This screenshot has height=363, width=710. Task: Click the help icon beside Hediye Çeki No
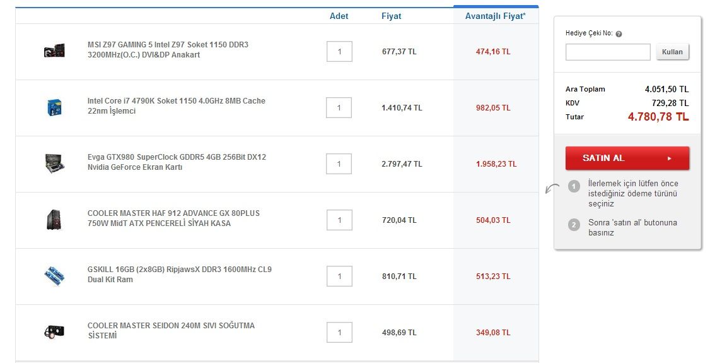619,34
